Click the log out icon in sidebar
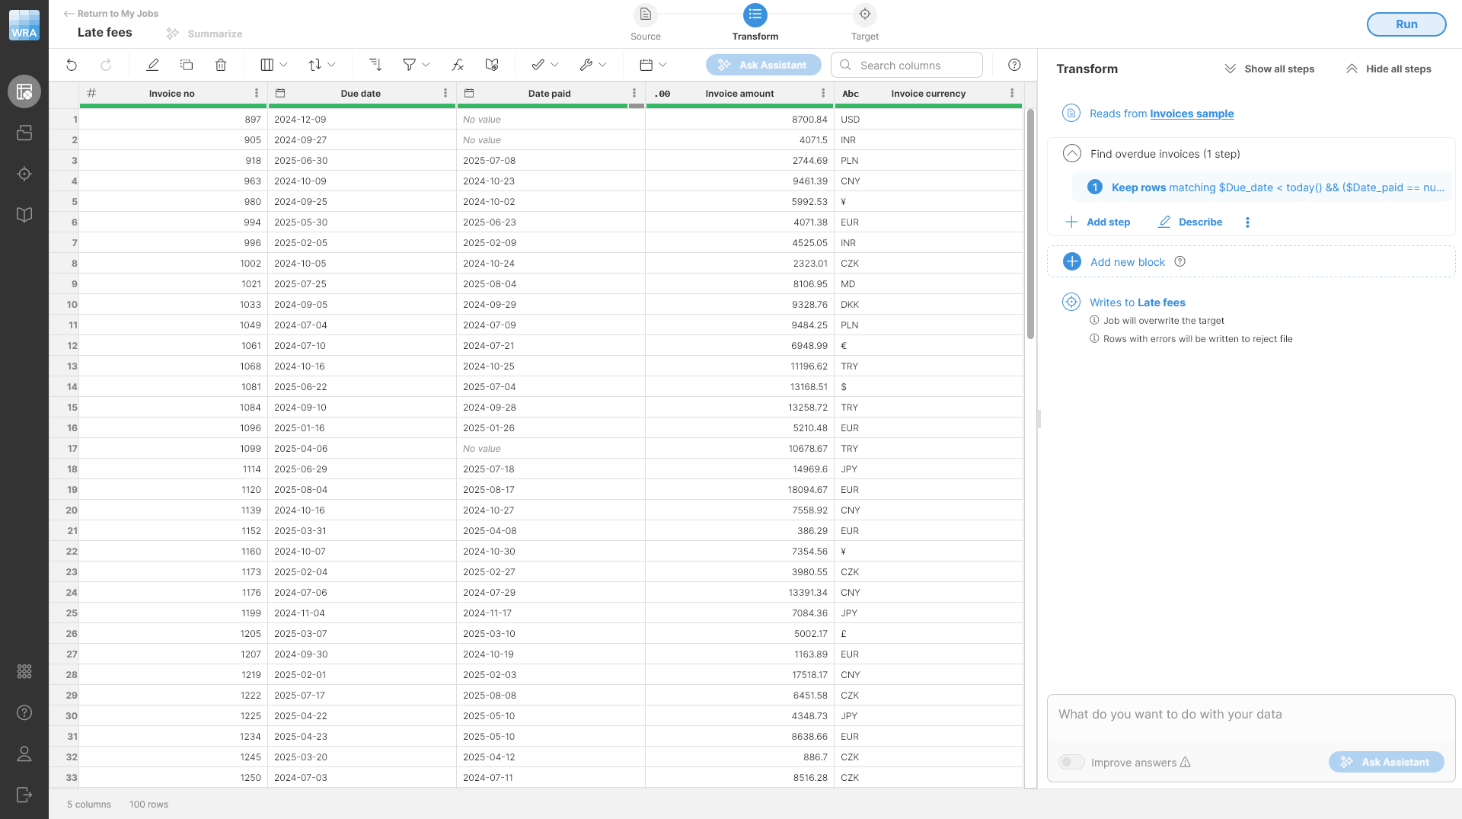 point(24,795)
